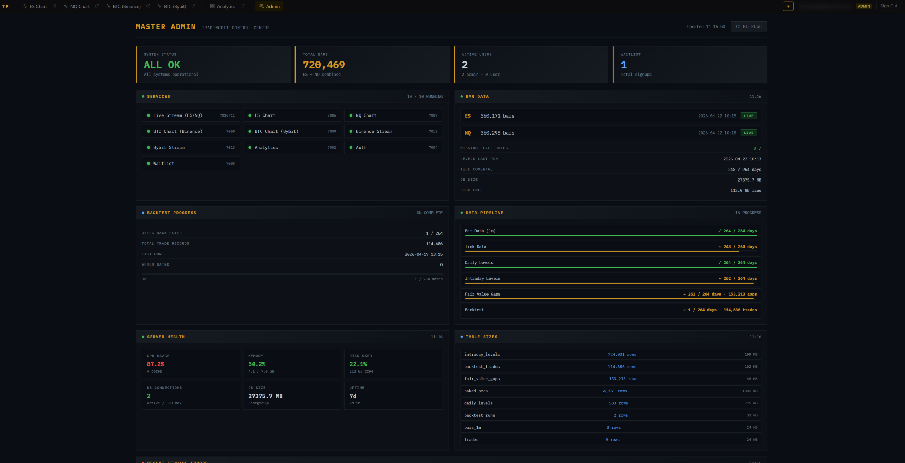Screen dimensions: 905x463
Task: Select the backtest_trades table row
Action: pyautogui.click(x=611, y=367)
